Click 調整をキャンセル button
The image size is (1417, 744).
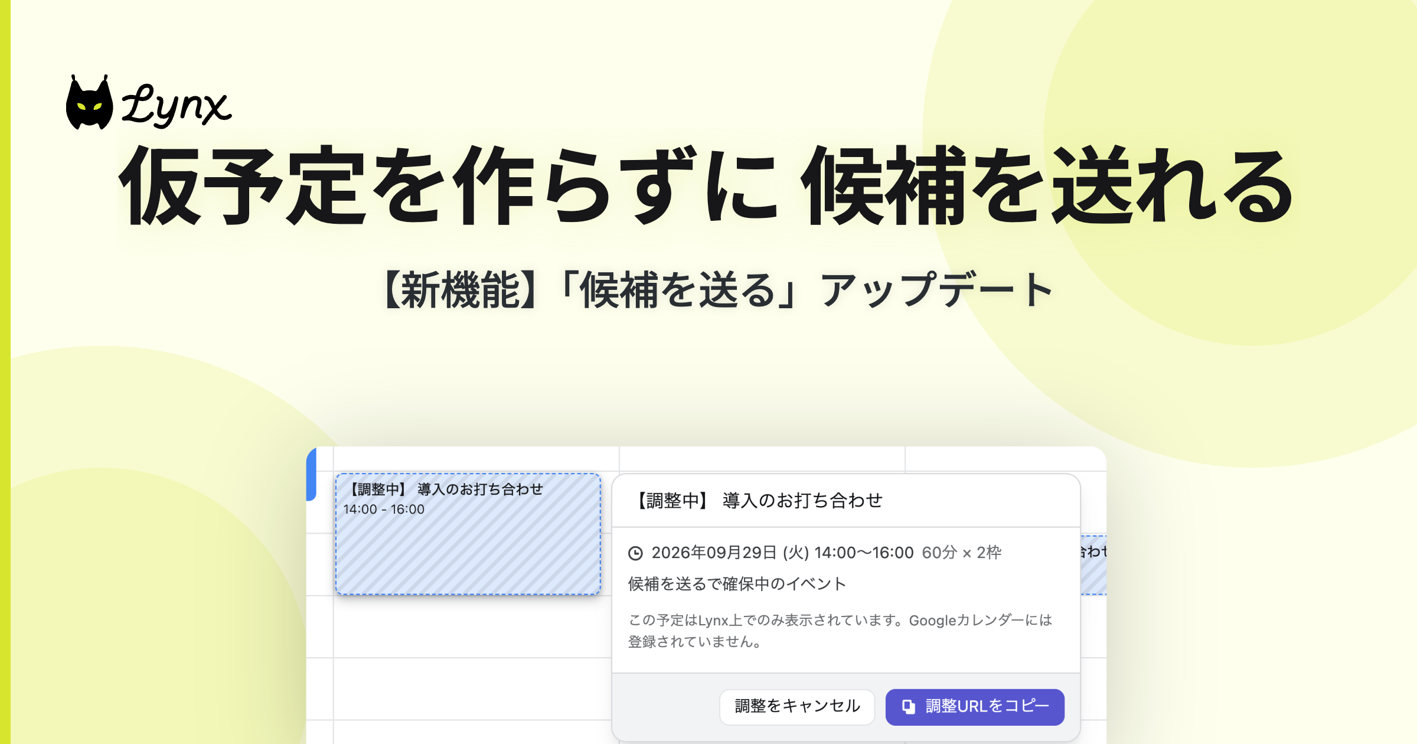pos(797,707)
